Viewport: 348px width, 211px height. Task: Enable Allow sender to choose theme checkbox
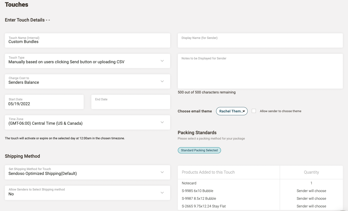[x=254, y=111]
